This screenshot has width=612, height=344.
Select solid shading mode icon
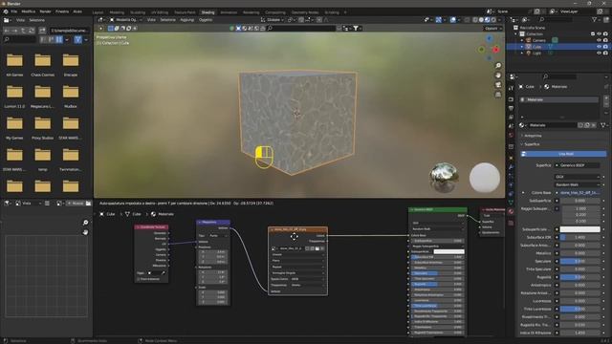(481, 20)
